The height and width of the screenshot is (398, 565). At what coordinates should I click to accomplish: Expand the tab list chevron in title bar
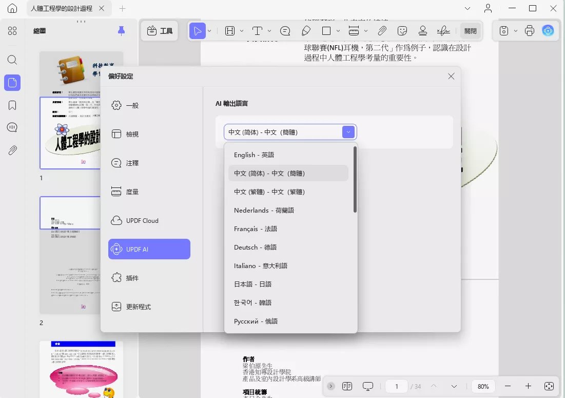coord(467,8)
